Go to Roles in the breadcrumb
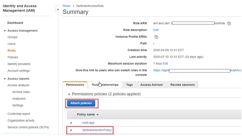 coord(66,6)
